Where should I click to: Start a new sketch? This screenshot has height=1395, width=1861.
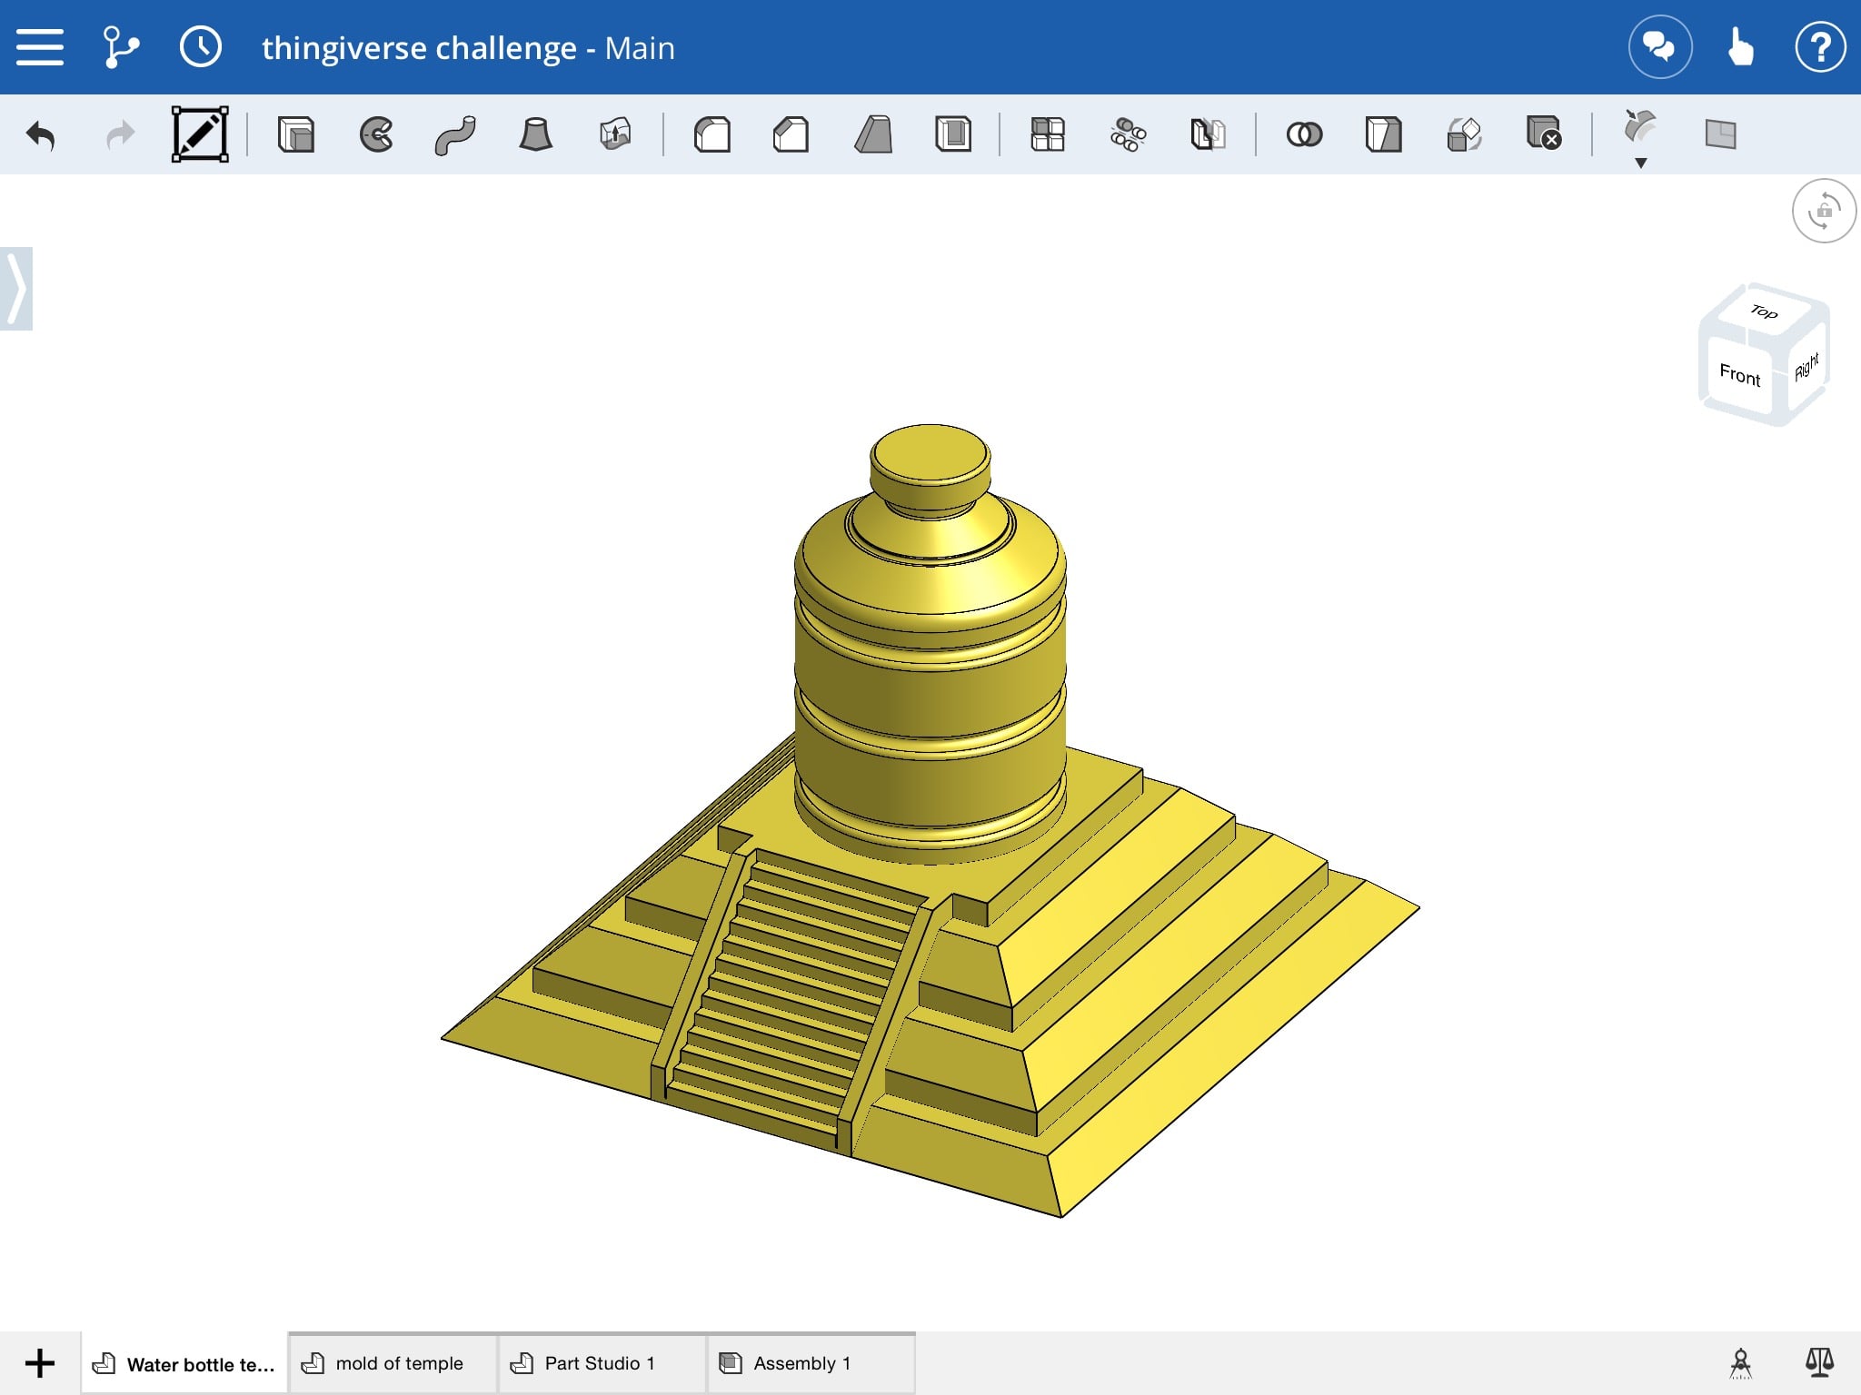(x=200, y=134)
